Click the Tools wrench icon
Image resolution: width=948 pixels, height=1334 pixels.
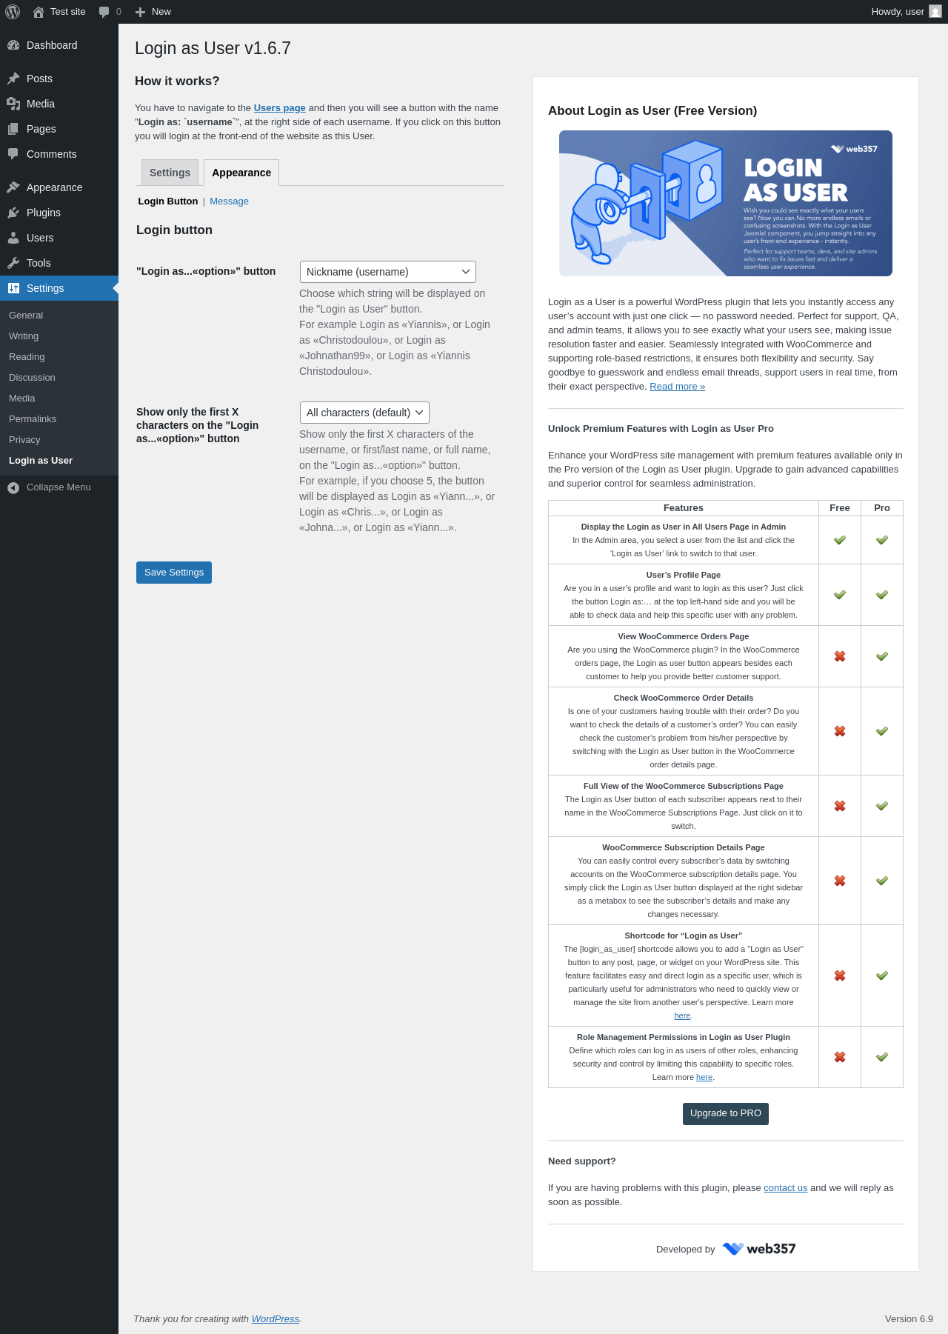[13, 263]
